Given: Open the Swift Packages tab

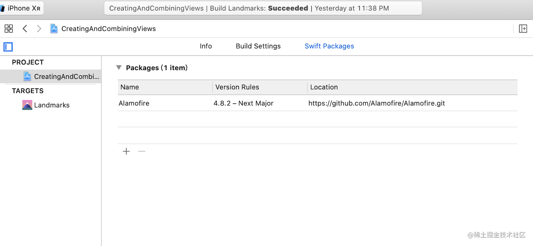Looking at the screenshot, I should tap(329, 46).
